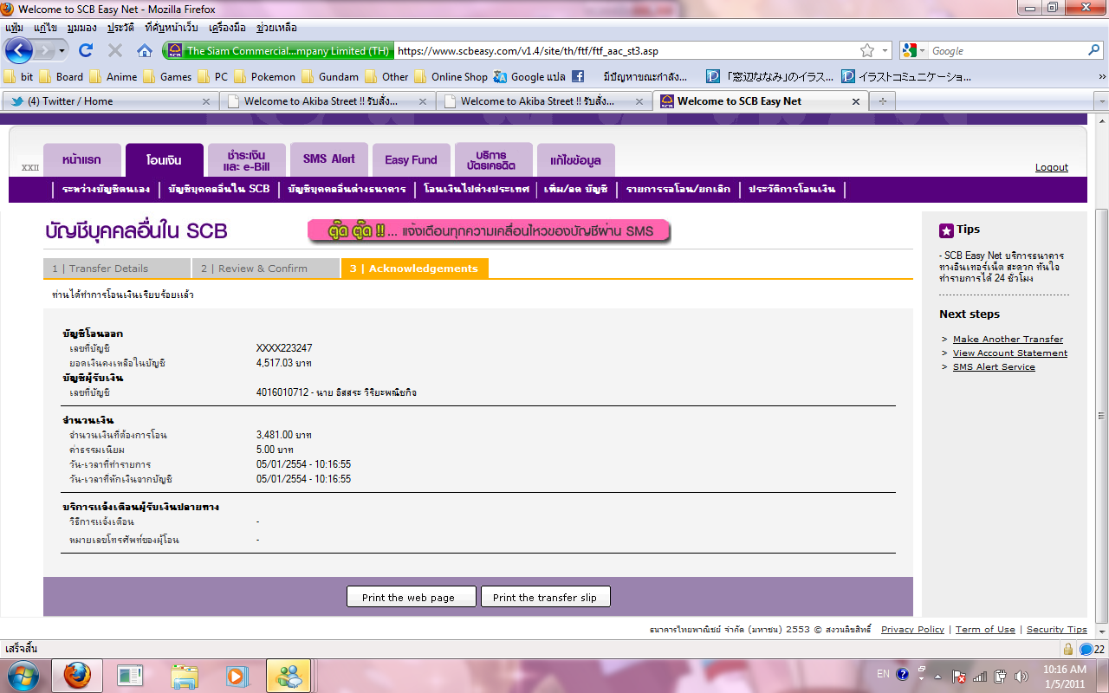Click the URL address field
Viewport: 1109px width, 693px height.
click(x=626, y=51)
